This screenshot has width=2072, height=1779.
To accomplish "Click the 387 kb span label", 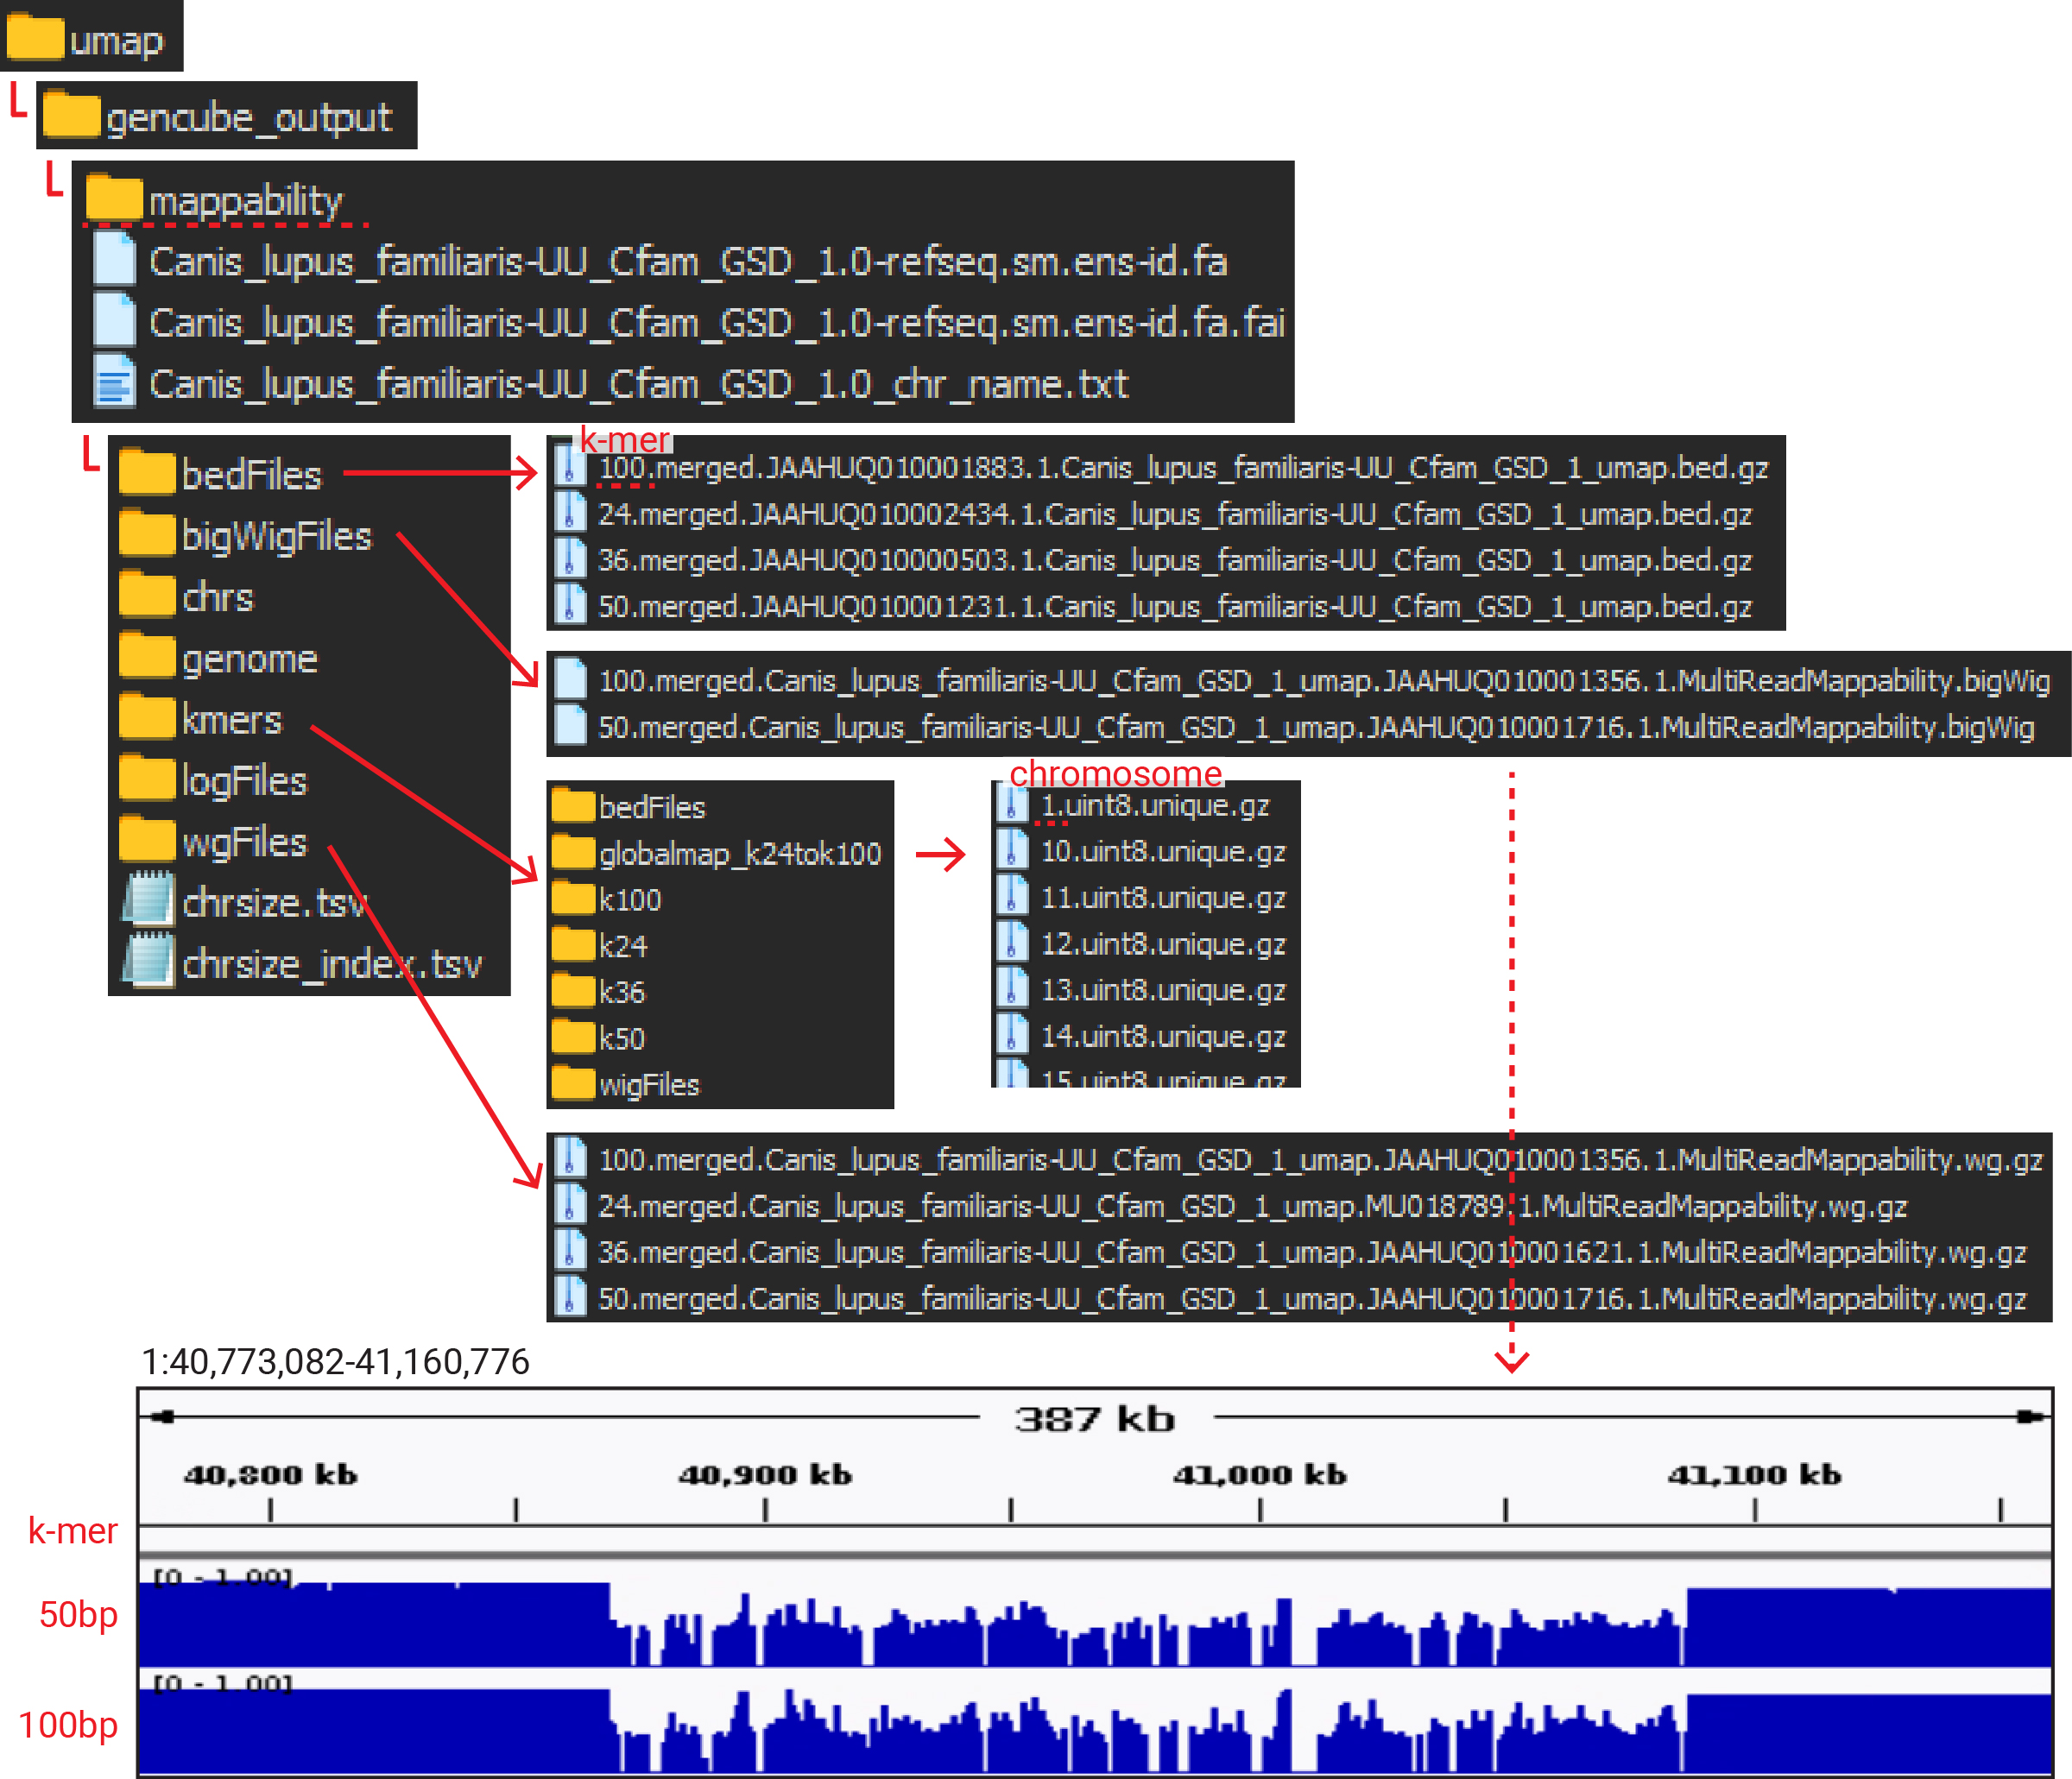I will [x=1094, y=1418].
